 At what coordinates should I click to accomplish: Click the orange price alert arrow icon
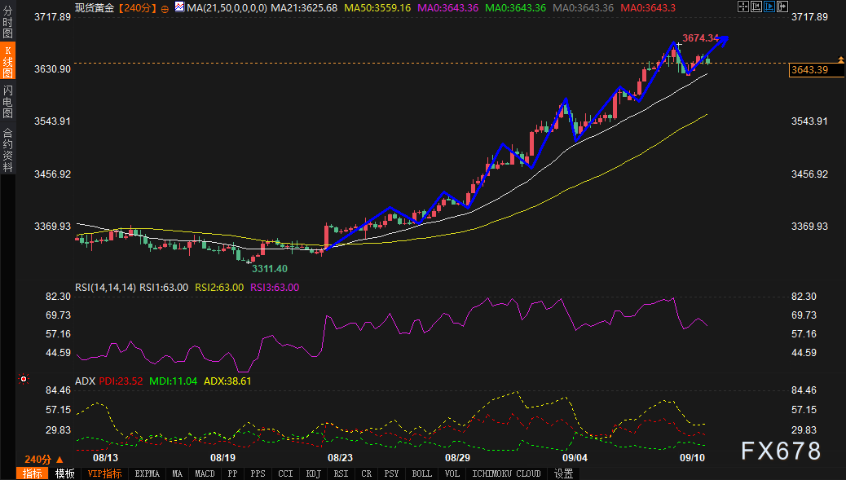(x=840, y=60)
